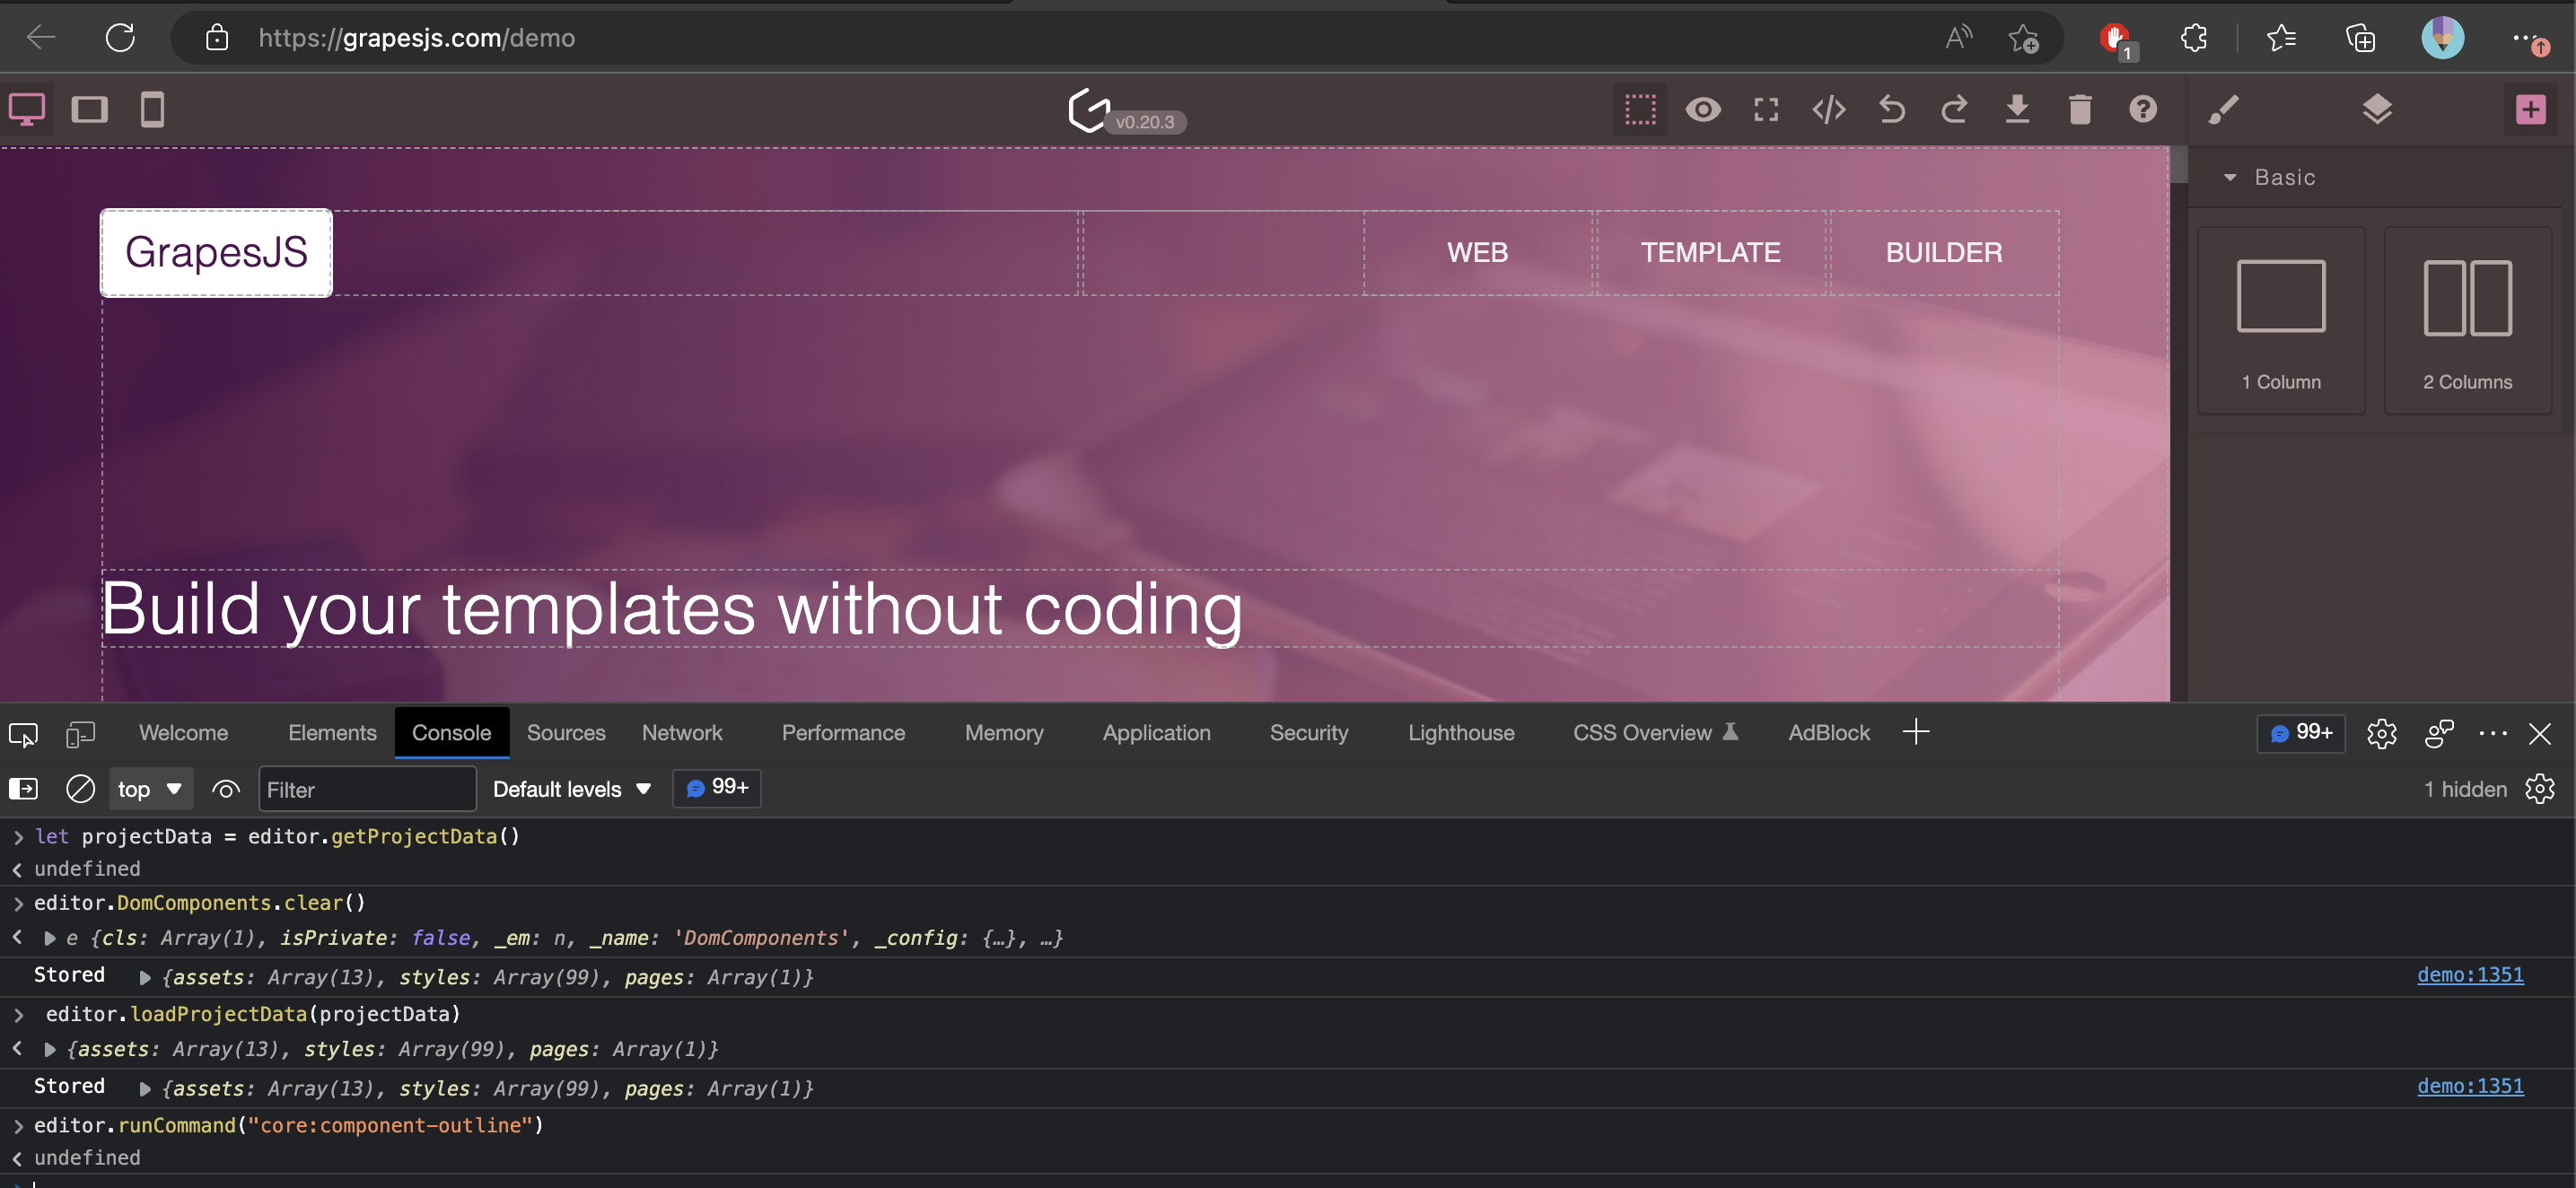Open the demo:1351 source link

(2471, 975)
